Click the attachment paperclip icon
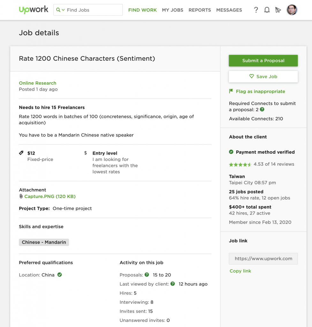 (21, 196)
